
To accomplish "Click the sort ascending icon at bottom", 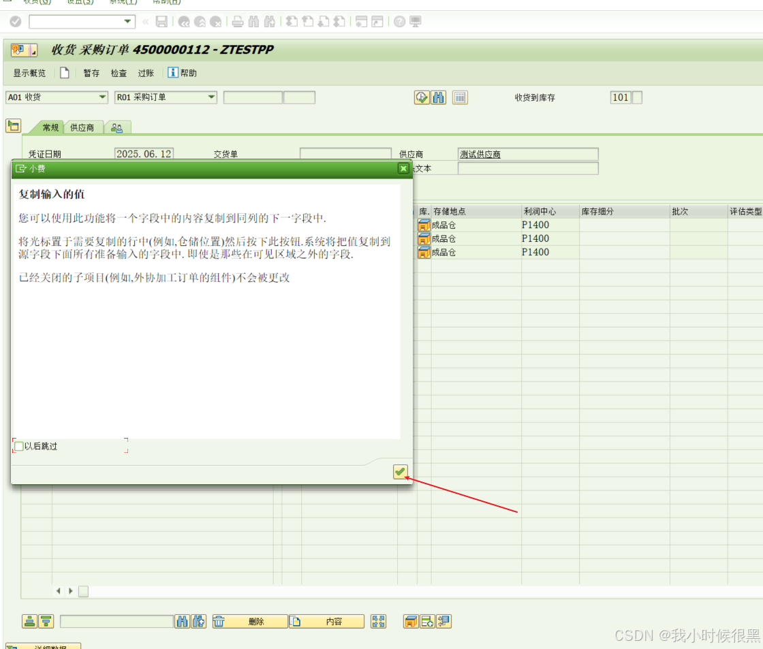I will click(30, 621).
